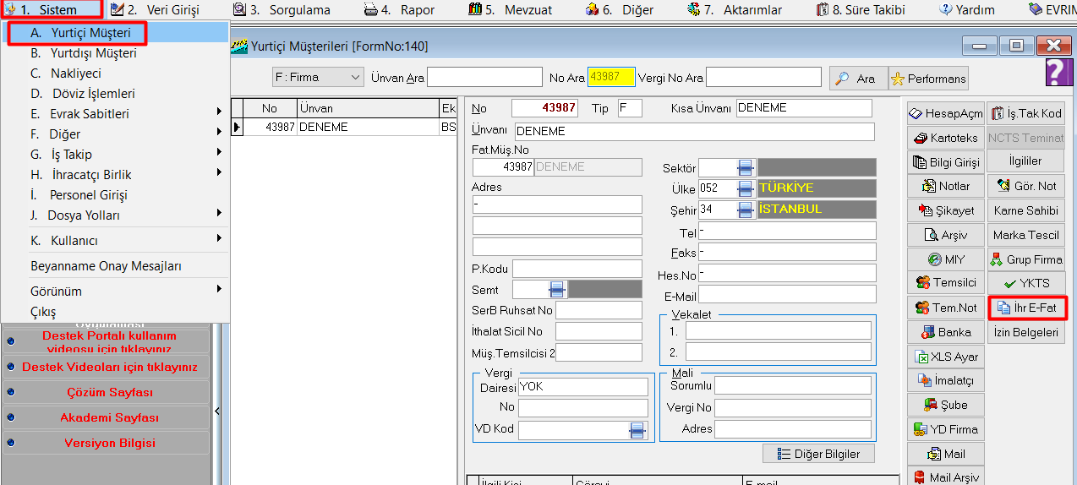Open the Ülke lookup button
Screen dimensions: 1077x485
pos(746,188)
